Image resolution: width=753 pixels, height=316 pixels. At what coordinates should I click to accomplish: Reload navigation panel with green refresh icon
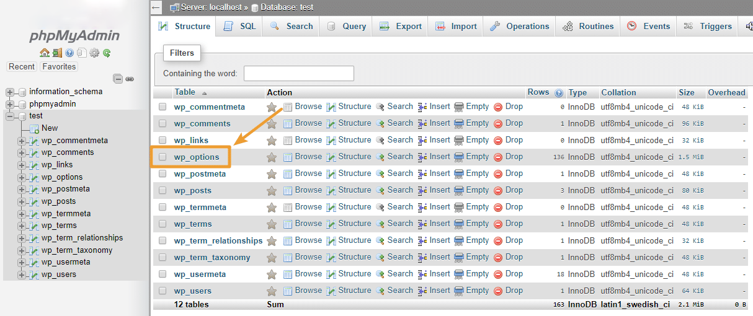pos(107,53)
